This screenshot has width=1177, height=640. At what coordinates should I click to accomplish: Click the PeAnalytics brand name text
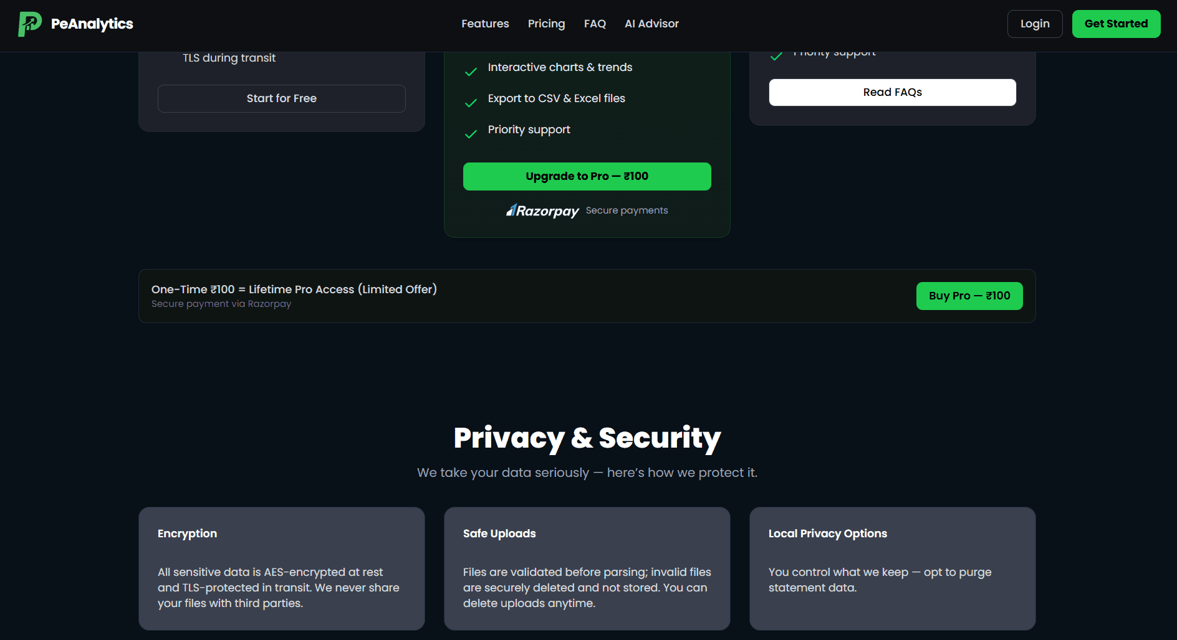(x=92, y=24)
